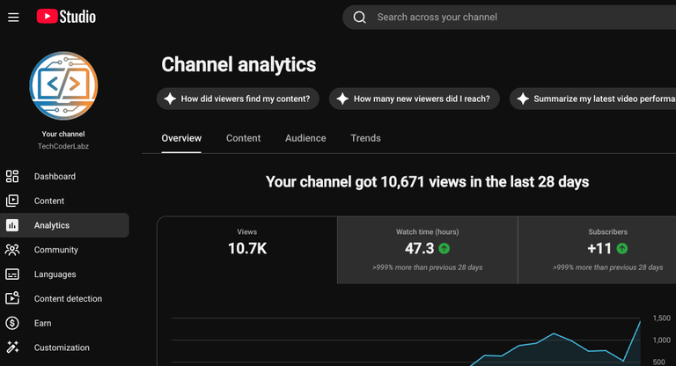Click the '10.7K' views value
676x366 pixels.
(247, 249)
